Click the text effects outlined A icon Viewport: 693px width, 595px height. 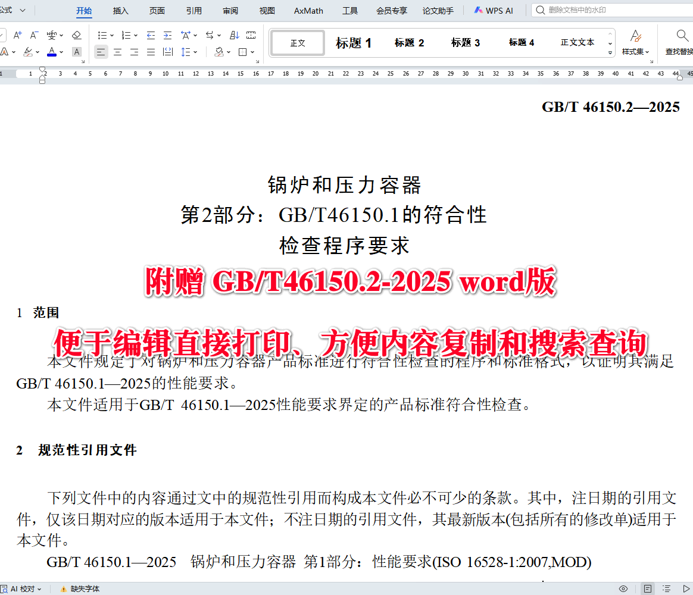coord(5,52)
